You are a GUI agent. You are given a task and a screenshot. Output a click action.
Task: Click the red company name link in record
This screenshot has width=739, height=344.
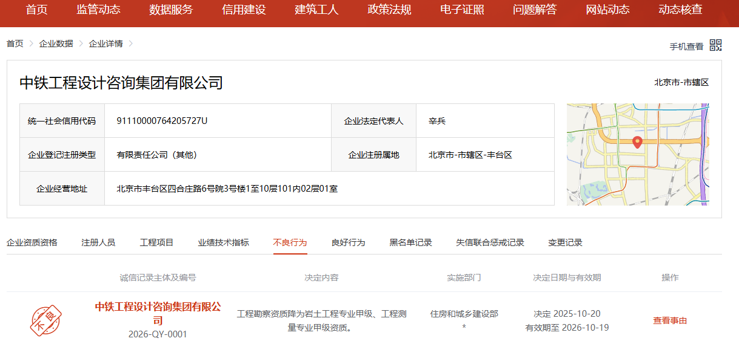(x=158, y=313)
